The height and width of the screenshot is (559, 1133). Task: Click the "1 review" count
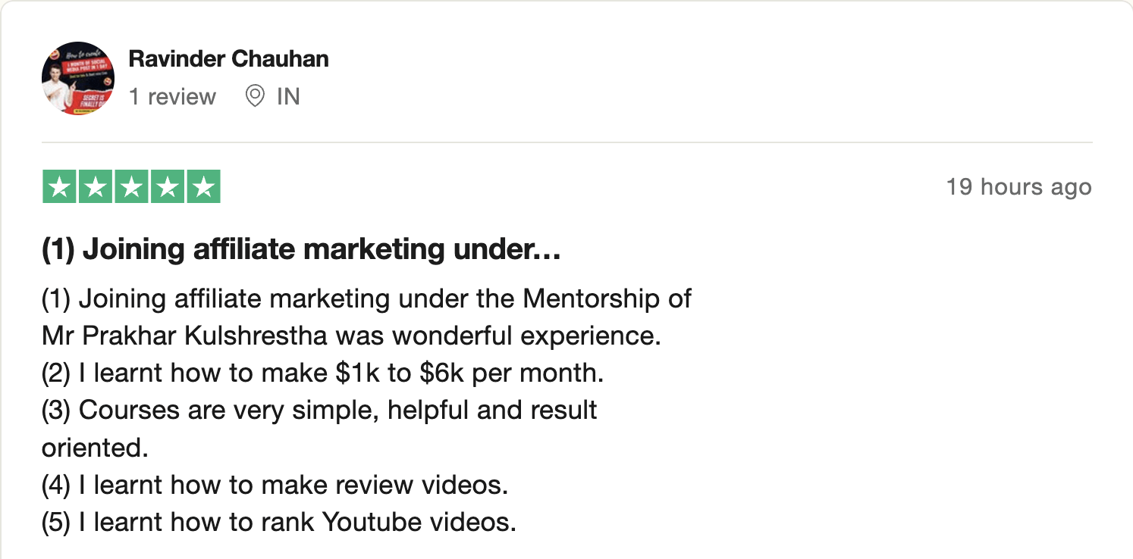(172, 97)
